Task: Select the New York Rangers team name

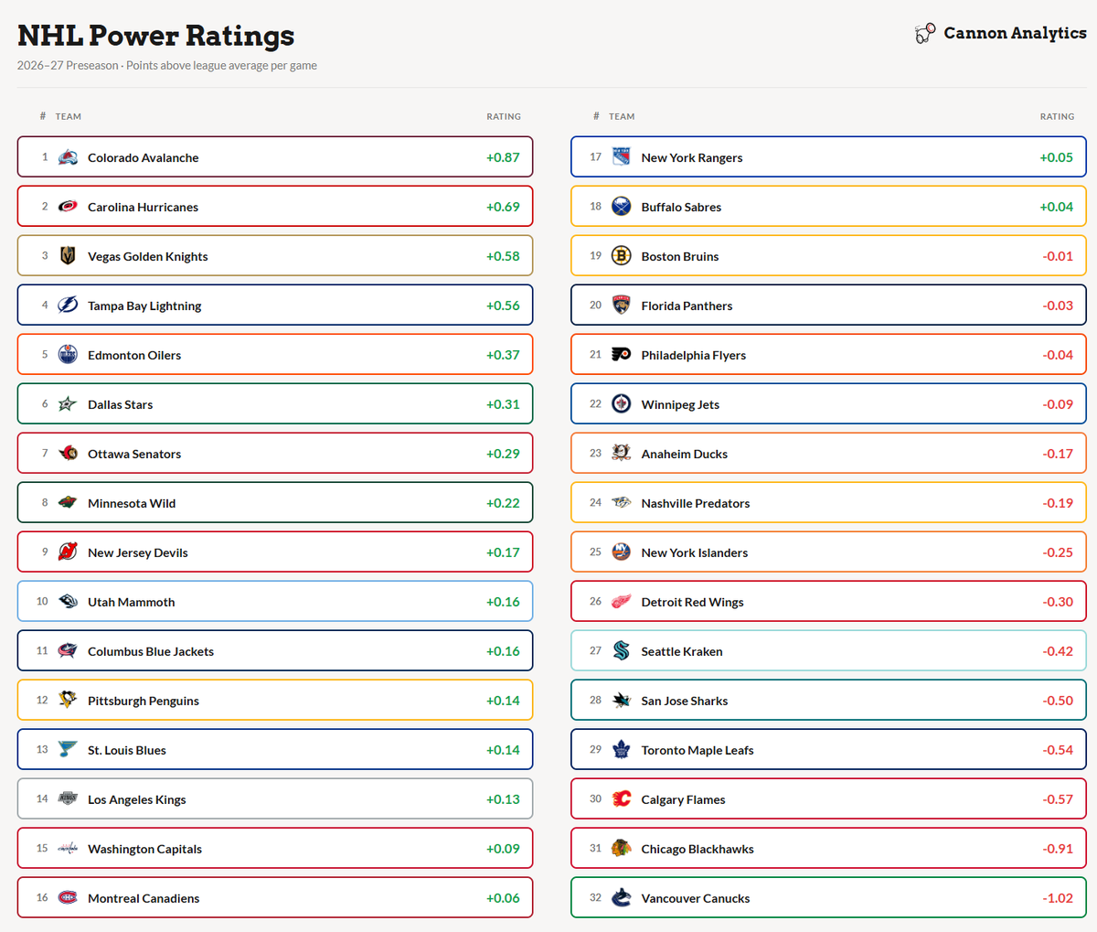Action: point(692,157)
